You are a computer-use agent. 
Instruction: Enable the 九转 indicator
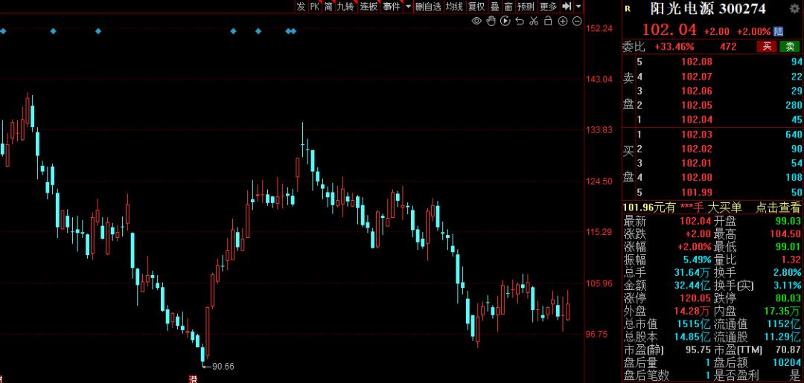(345, 7)
